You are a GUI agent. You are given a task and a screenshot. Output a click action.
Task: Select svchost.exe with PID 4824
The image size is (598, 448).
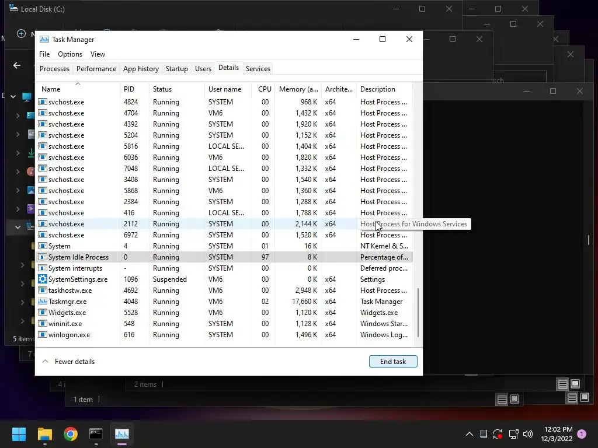click(x=224, y=102)
